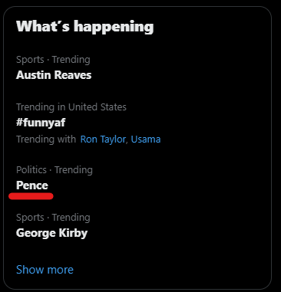The image size is (281, 292).
Task: Click the 'Trending with' text
Action: (x=46, y=139)
